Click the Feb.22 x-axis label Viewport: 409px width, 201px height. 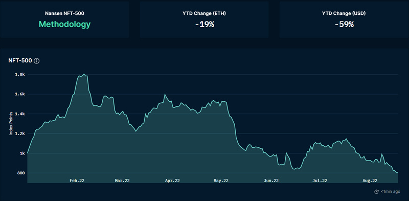77,181
